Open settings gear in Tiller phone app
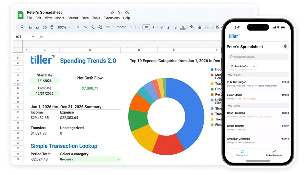 click(x=286, y=46)
